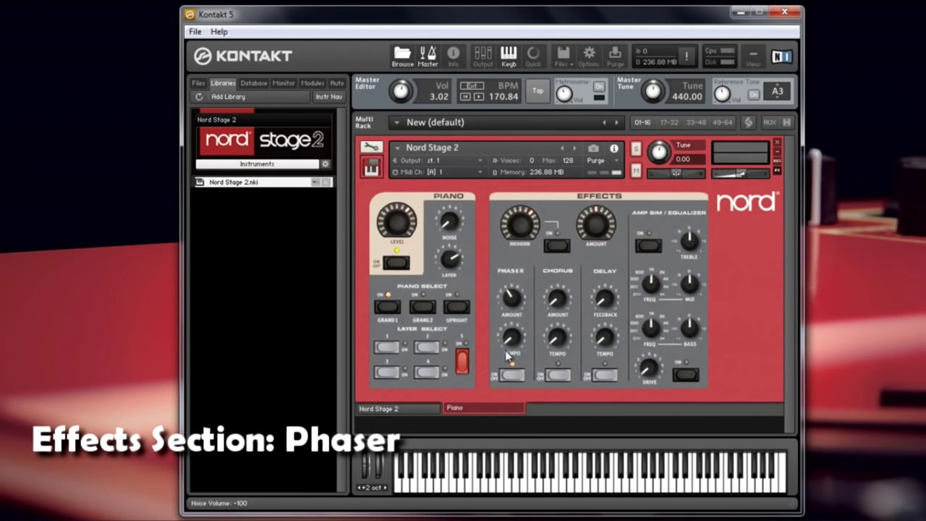This screenshot has width=926, height=521.
Task: Toggle the Chorus On/Off switch
Action: [x=558, y=375]
